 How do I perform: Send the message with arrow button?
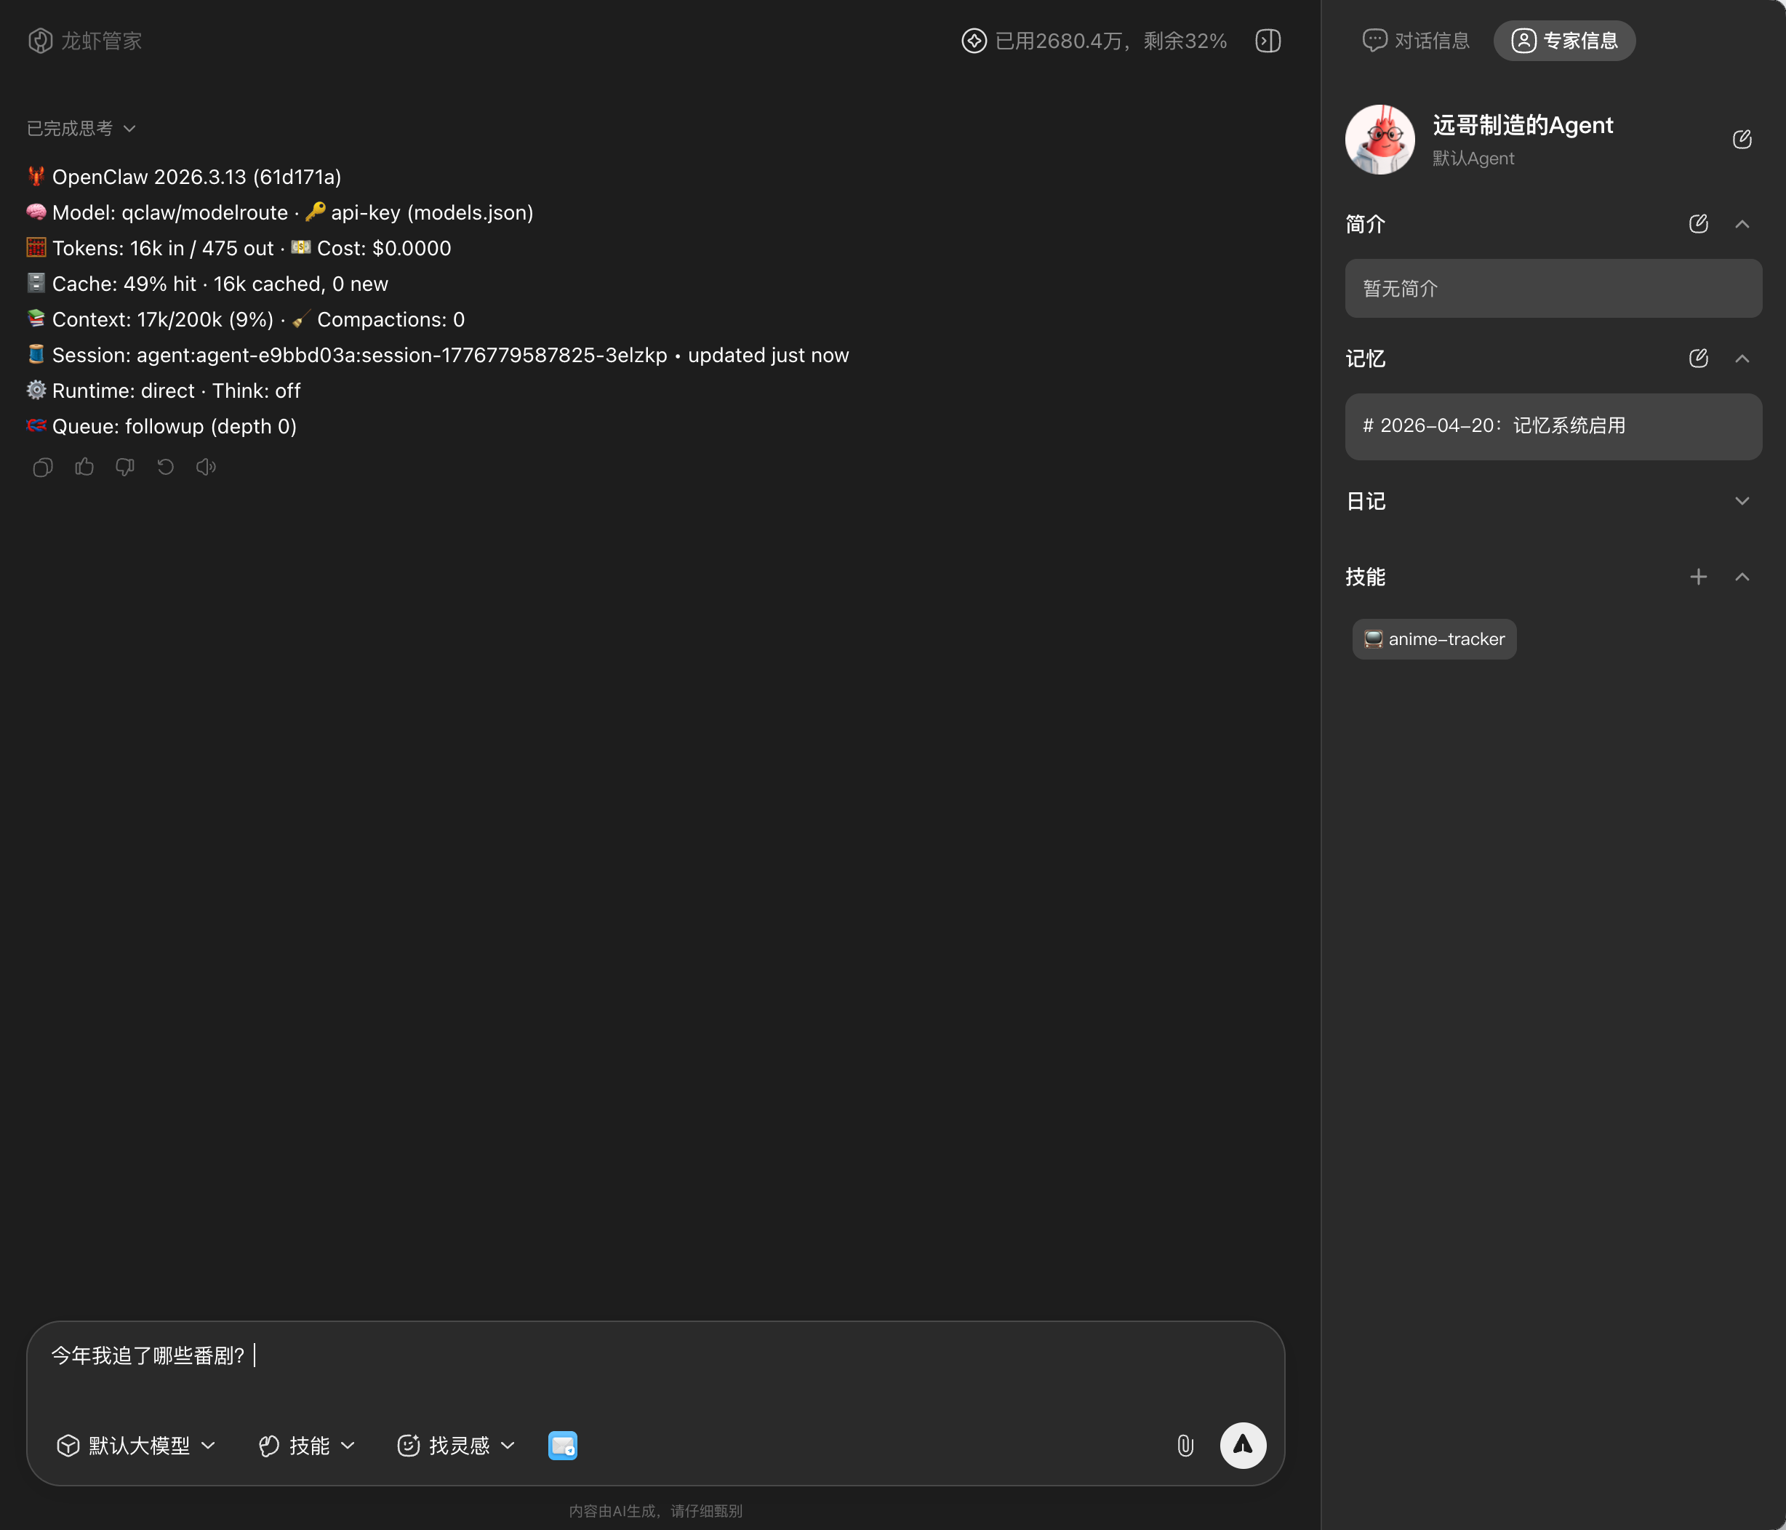coord(1242,1446)
